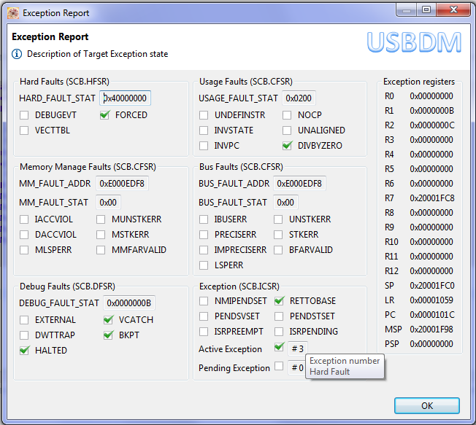
Task: Click the PC register value
Action: pos(431,315)
